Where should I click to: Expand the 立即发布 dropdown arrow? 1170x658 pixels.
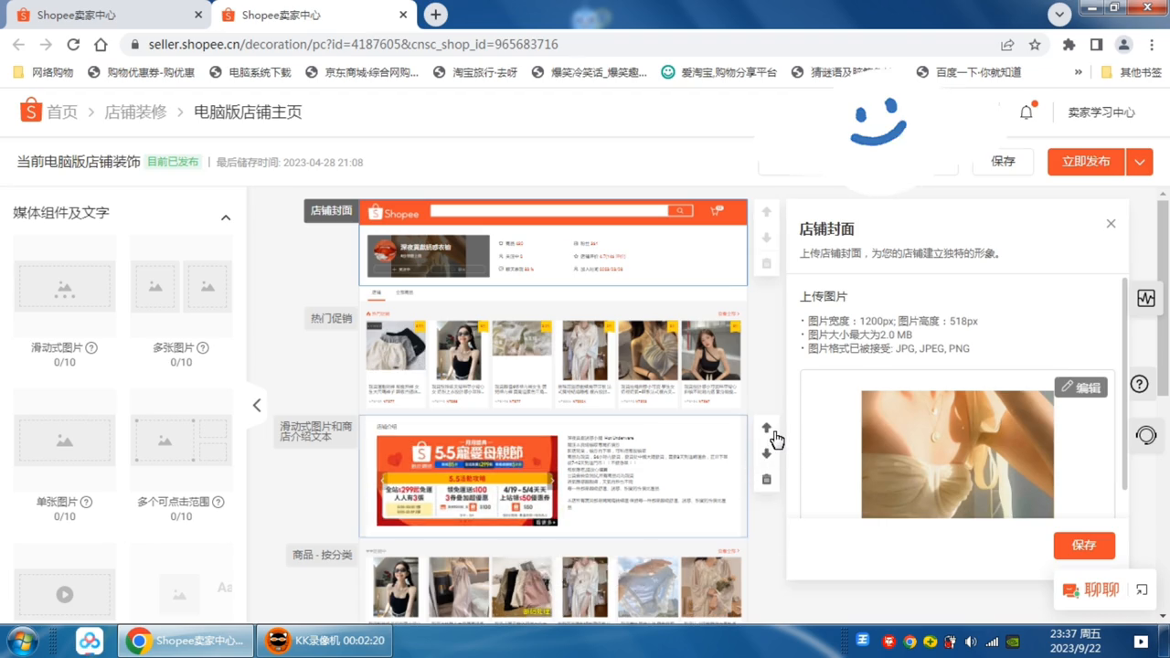pyautogui.click(x=1139, y=161)
